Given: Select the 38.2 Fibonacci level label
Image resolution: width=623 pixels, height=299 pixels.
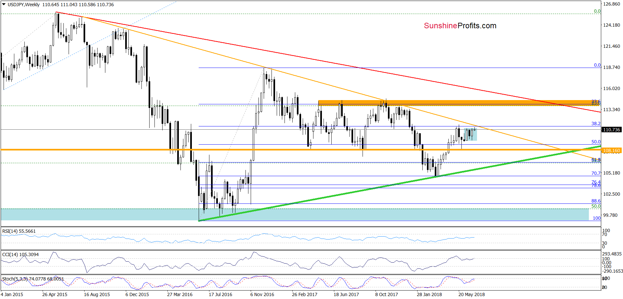Looking at the screenshot, I should click(596, 123).
